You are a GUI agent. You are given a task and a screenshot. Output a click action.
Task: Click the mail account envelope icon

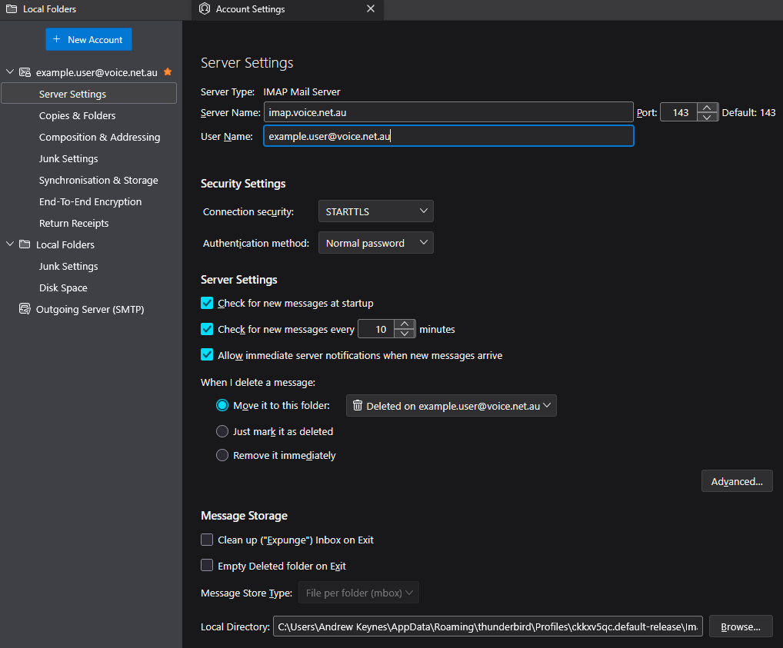[25, 72]
